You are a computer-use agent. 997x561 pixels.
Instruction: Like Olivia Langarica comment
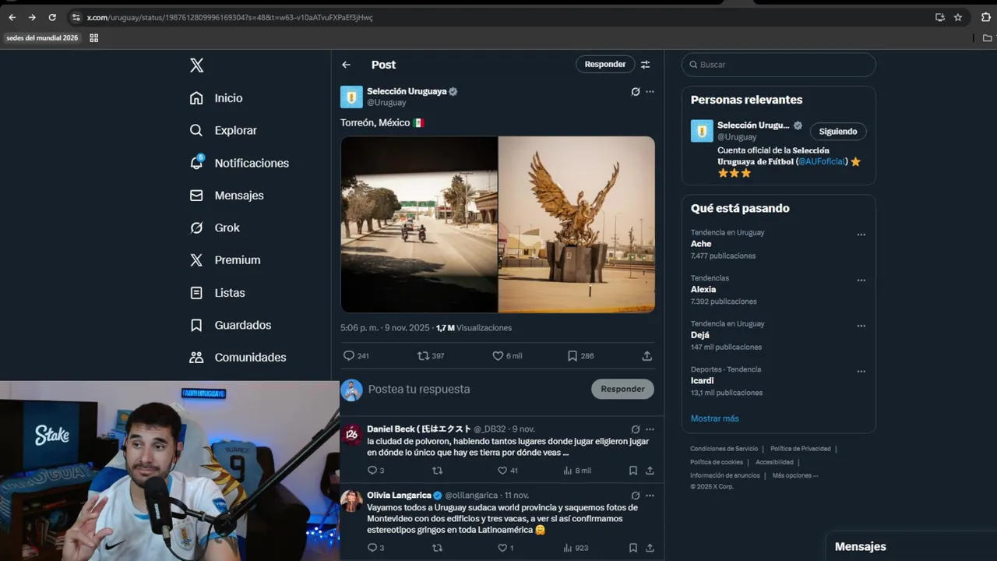[x=506, y=548]
